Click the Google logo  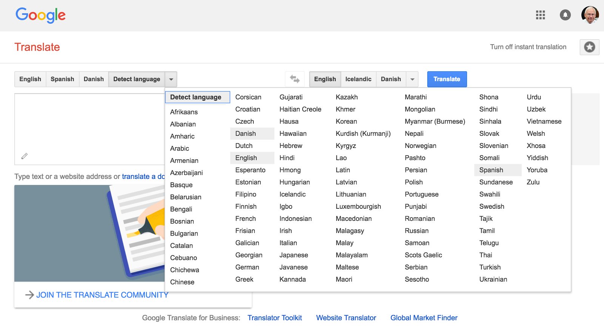[x=40, y=15]
